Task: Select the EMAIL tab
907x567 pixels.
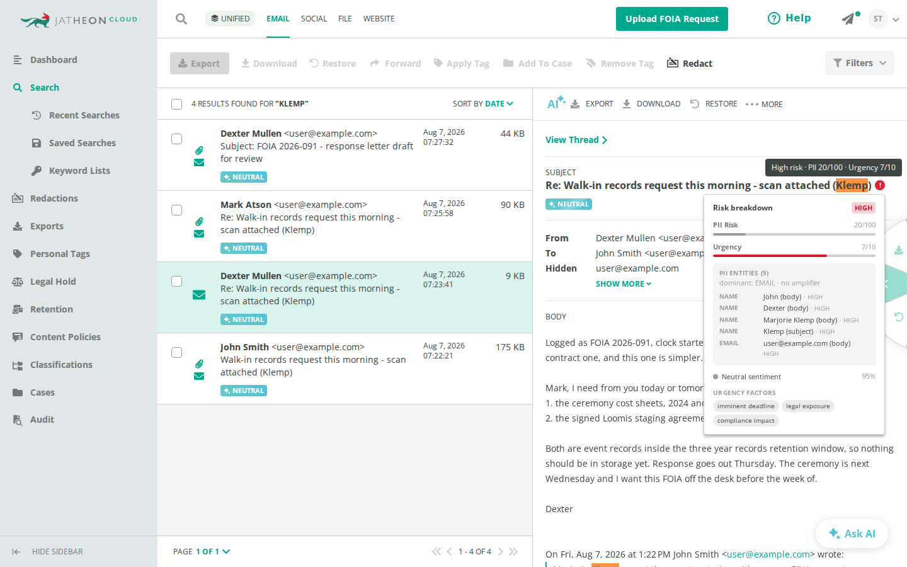Action: coord(278,19)
